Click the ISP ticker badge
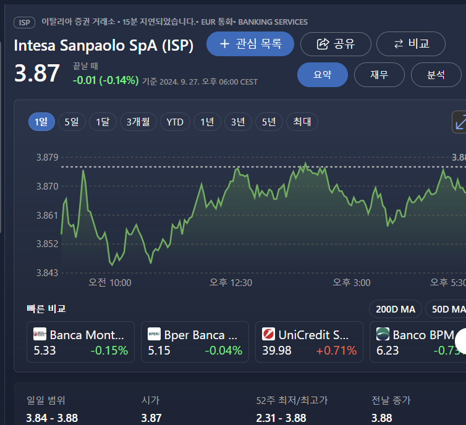The width and height of the screenshot is (466, 425). (x=24, y=23)
